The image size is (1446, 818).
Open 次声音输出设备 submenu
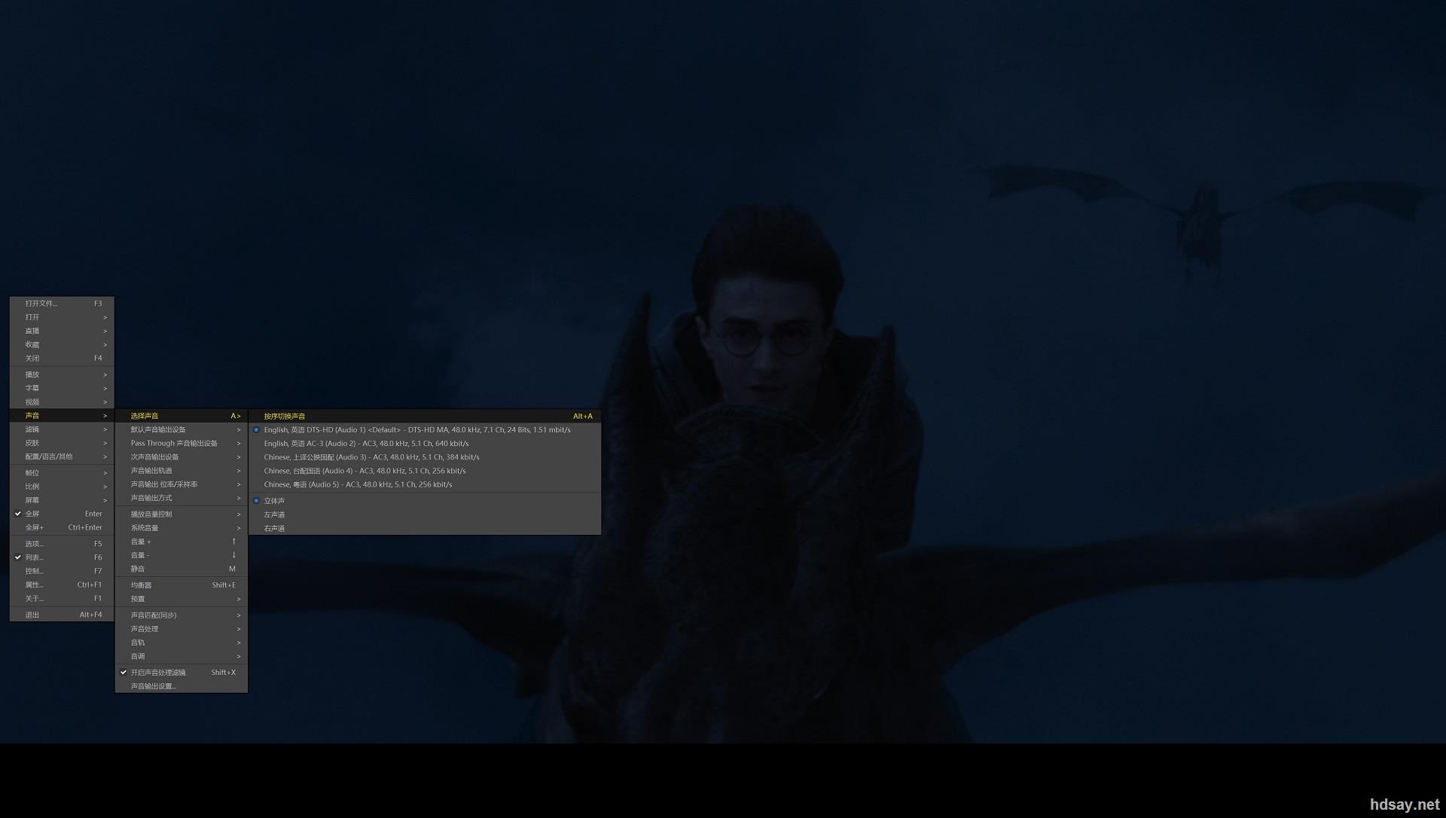pos(182,456)
